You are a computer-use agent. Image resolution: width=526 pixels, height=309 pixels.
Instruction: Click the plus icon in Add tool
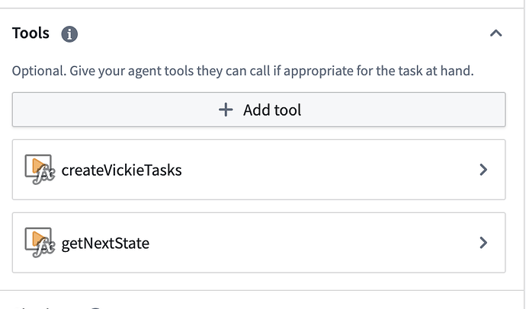[x=226, y=110]
